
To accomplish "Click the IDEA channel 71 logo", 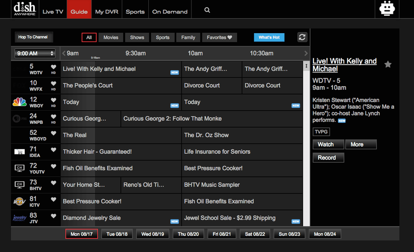I will click(x=19, y=152).
